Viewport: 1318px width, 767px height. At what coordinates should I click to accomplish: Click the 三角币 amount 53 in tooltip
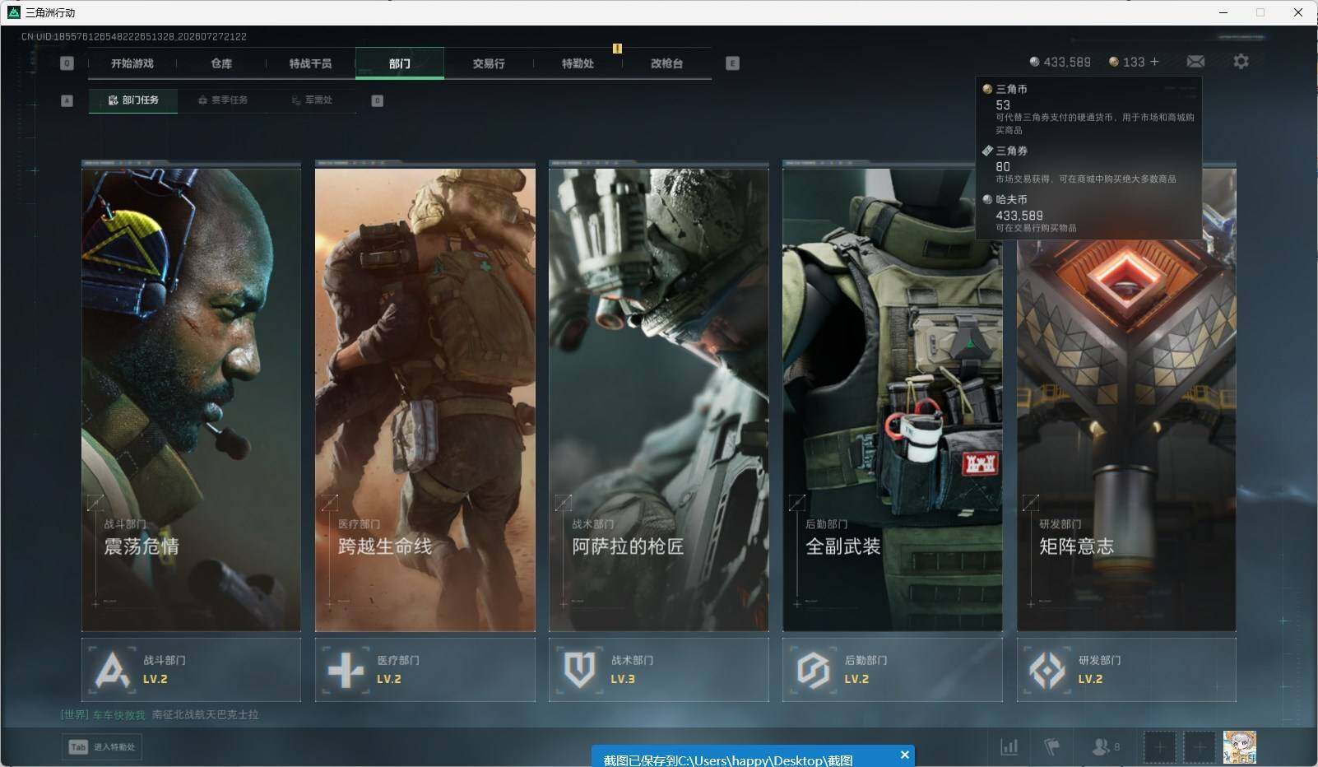(1003, 105)
